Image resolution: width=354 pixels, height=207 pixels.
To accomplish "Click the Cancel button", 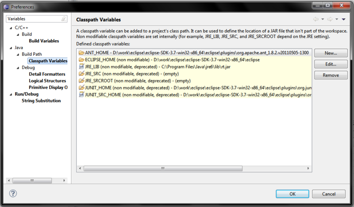I will 329,194.
